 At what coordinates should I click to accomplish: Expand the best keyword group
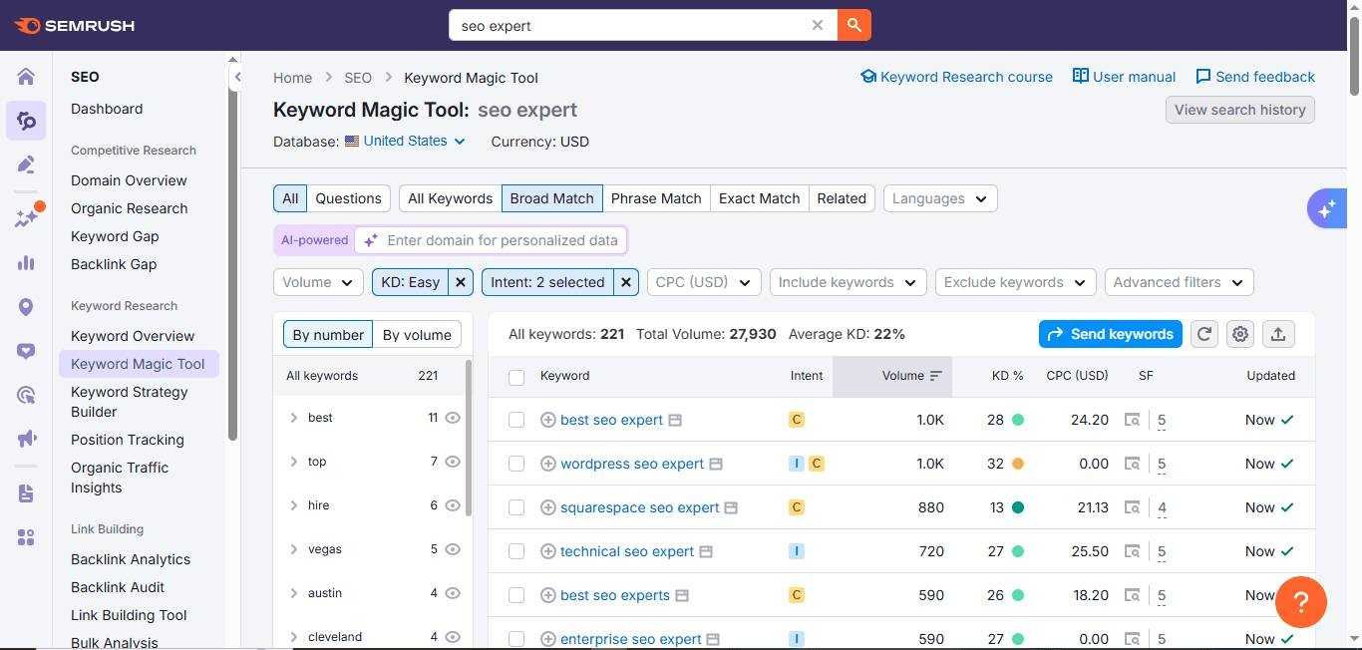[294, 418]
